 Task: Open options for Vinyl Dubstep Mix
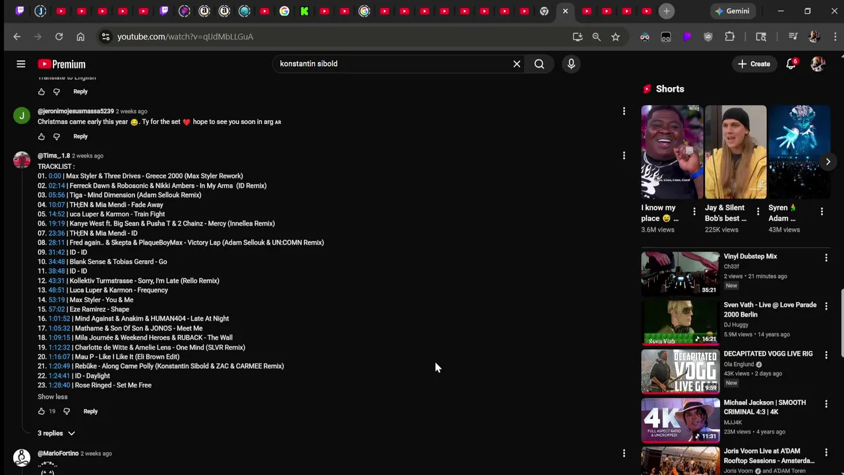click(826, 259)
